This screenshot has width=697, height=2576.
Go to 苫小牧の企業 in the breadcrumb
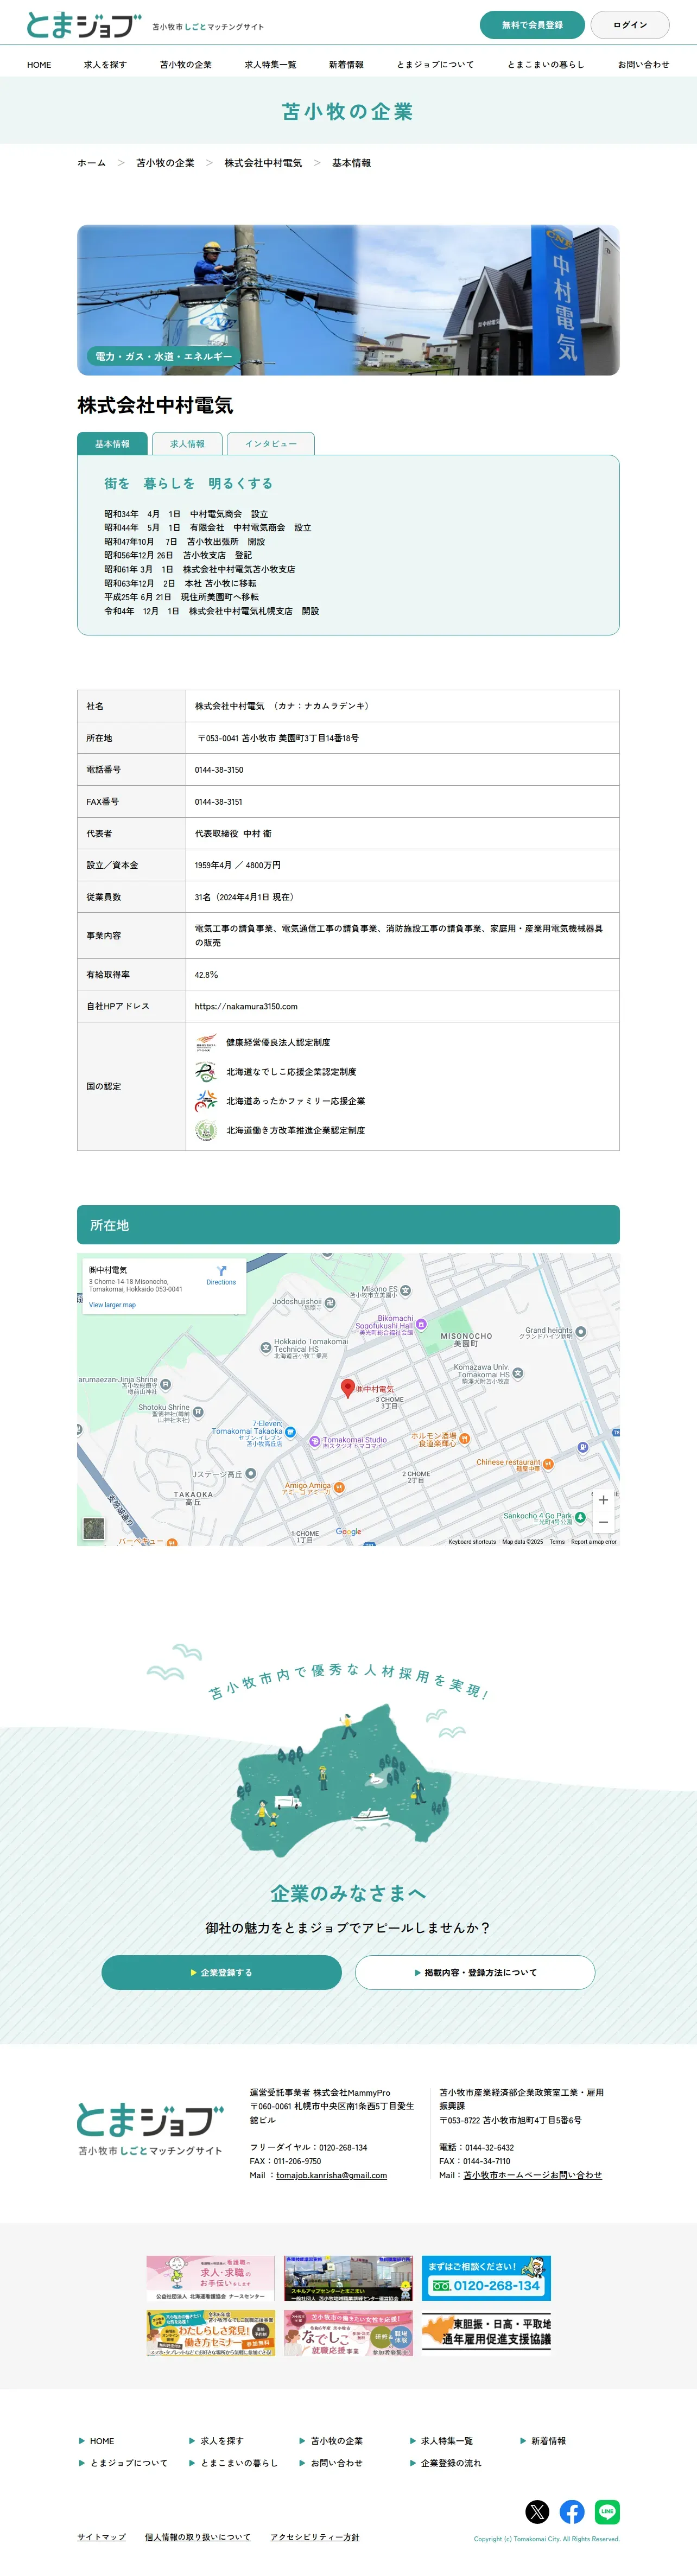coord(165,163)
